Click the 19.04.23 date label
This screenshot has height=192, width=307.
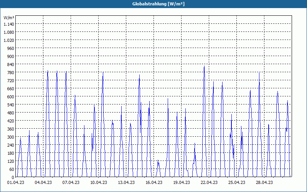point(181,182)
